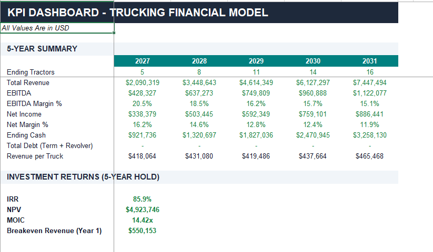Screen dimensions: 433x252
Task: Select Net Margin cell 11.9%
Action: coord(370,125)
